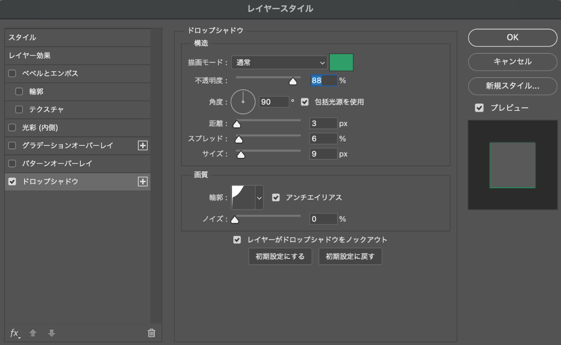Click the trash delete effect icon

(152, 333)
